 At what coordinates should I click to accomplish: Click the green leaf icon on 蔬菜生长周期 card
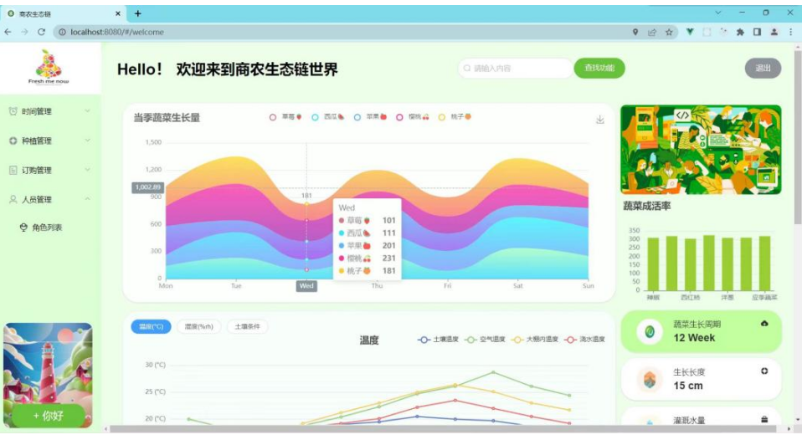click(x=650, y=332)
